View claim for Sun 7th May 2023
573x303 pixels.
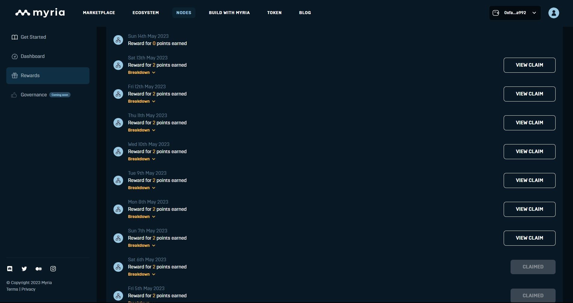point(529,238)
